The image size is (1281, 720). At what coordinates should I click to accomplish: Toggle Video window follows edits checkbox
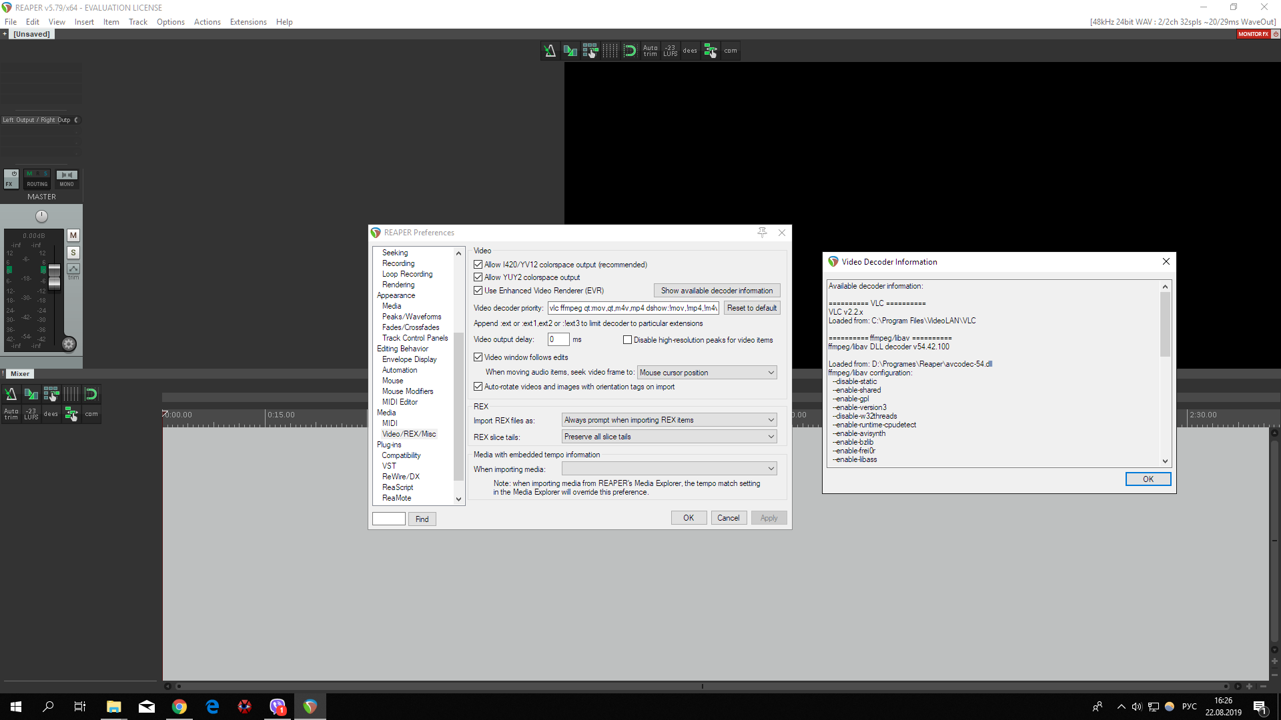pyautogui.click(x=478, y=357)
